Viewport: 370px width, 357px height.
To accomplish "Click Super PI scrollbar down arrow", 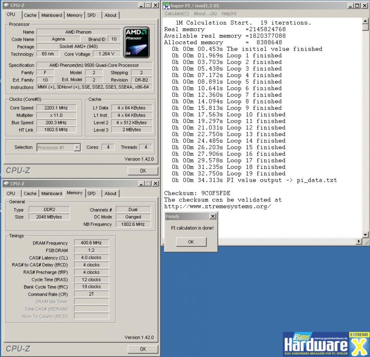I will coord(365,235).
